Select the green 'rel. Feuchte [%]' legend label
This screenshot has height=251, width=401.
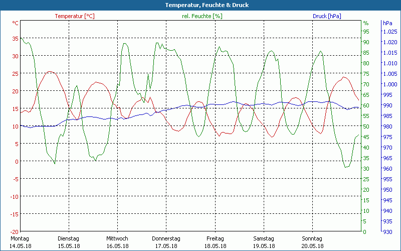[202, 16]
